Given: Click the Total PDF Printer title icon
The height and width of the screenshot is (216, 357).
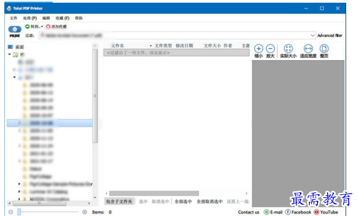Looking at the screenshot, I should click(9, 9).
